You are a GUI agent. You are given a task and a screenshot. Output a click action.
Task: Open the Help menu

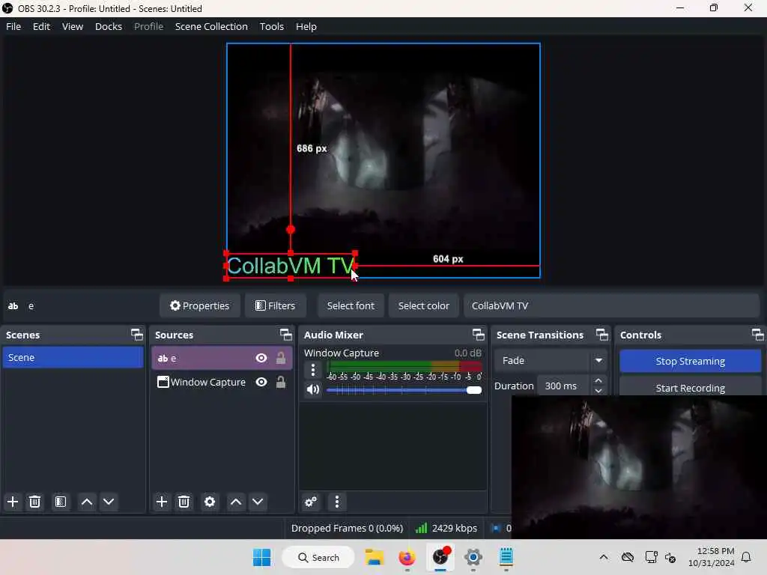click(x=306, y=26)
